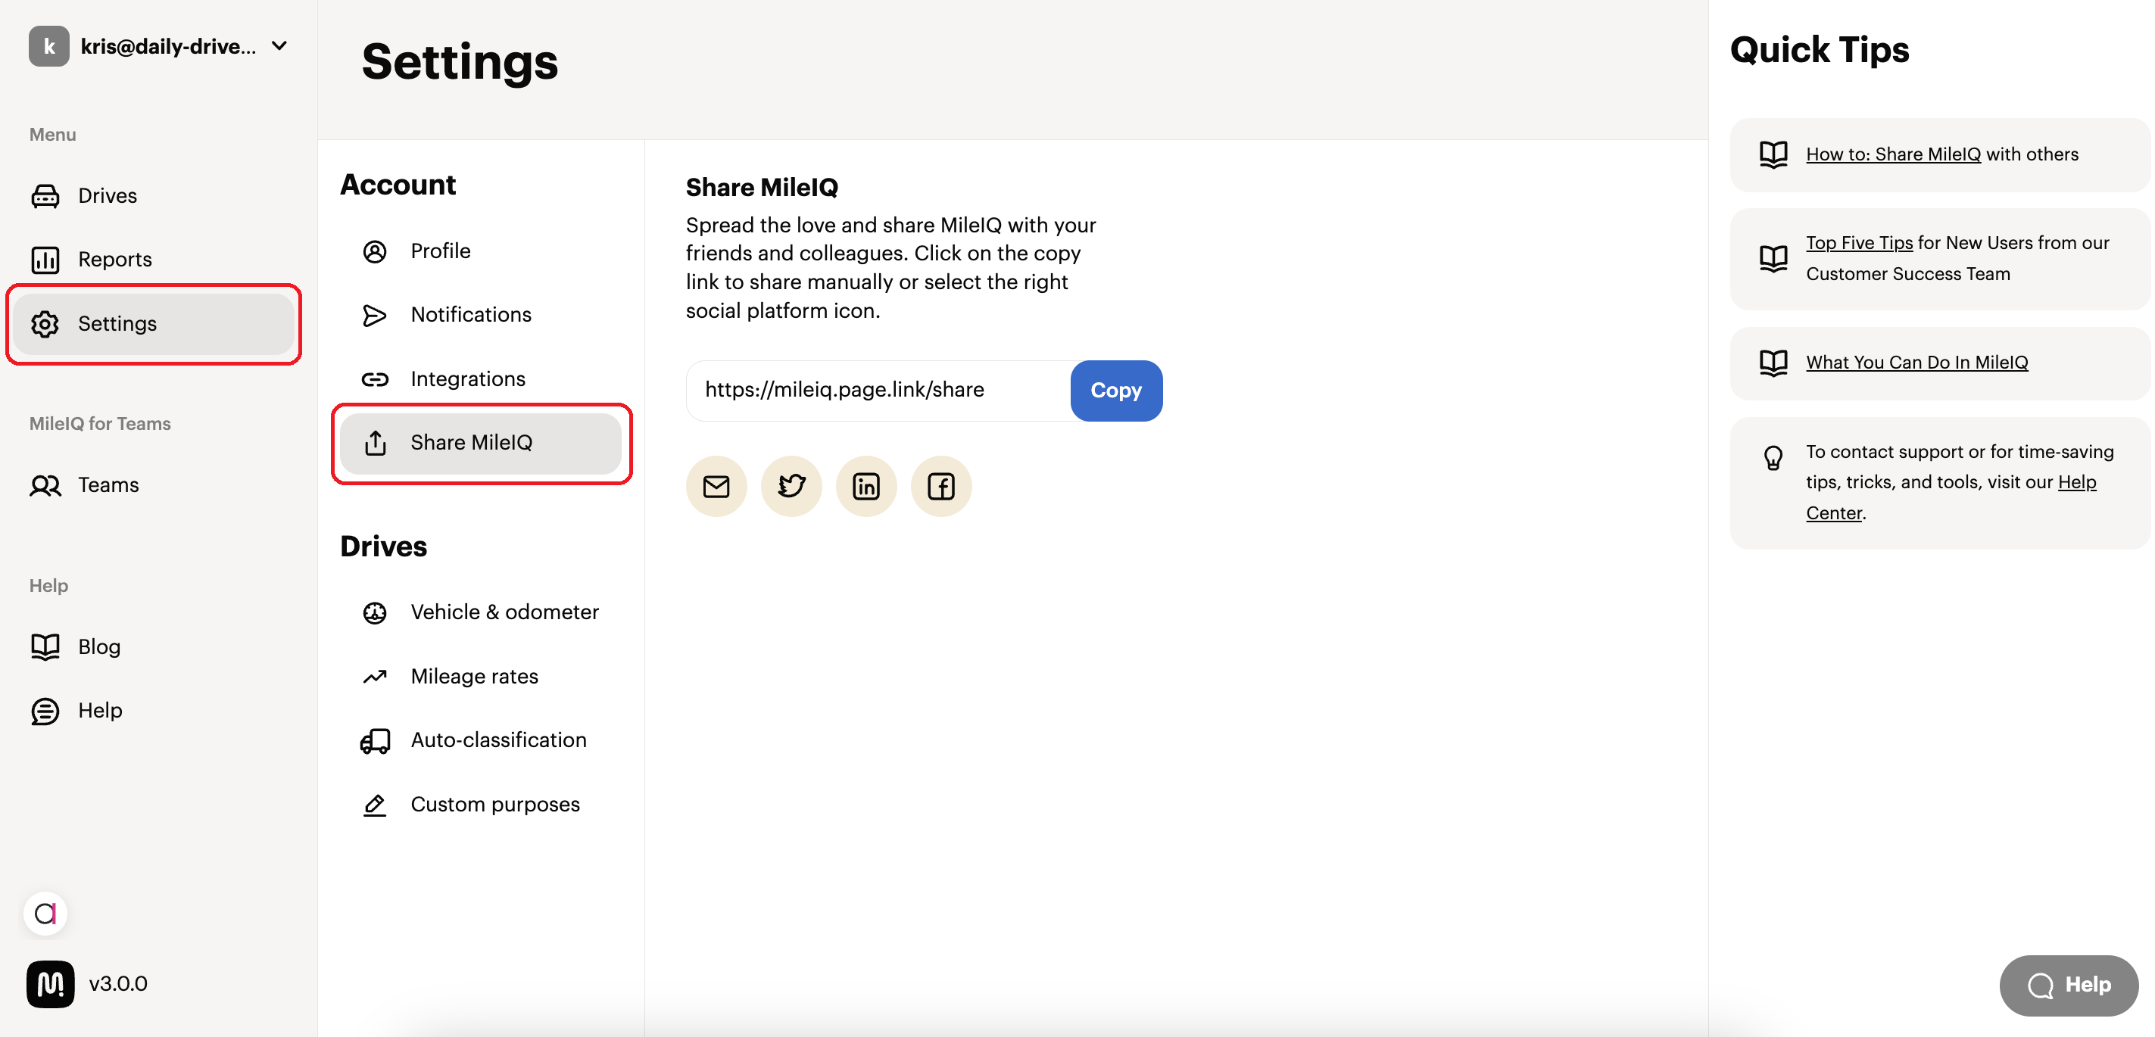Share MileIQ via email icon

pos(716,486)
